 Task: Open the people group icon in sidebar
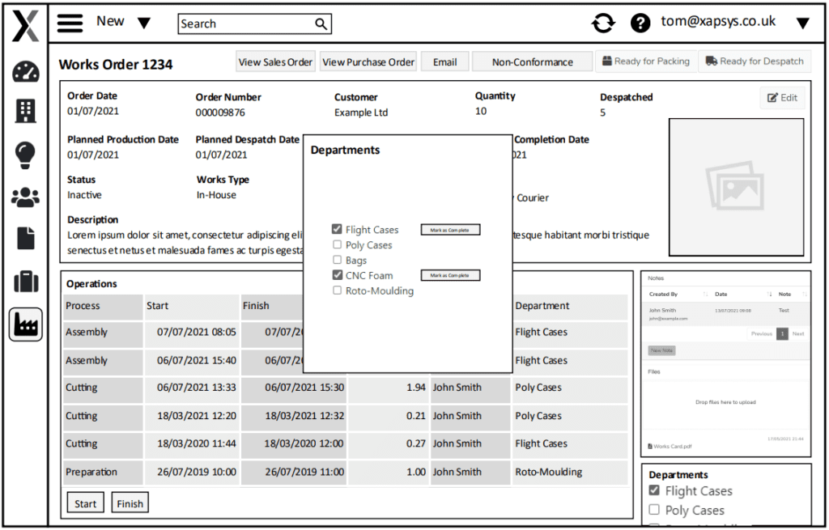click(x=25, y=197)
